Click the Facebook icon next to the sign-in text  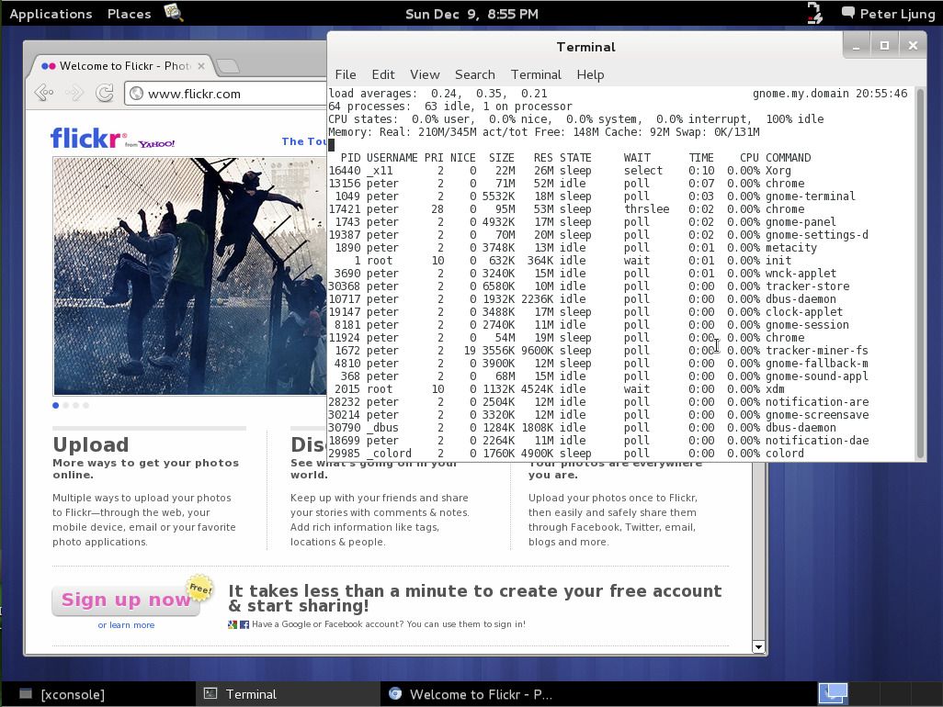pos(243,623)
